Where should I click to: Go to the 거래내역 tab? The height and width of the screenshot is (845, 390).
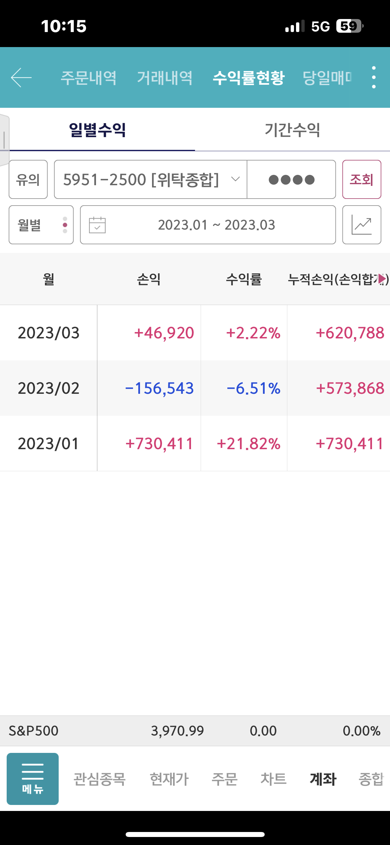[x=165, y=78]
